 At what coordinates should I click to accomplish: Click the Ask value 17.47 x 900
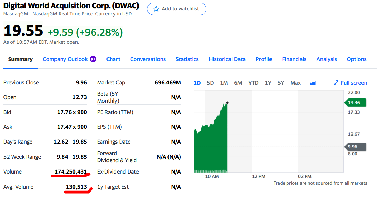72,127
